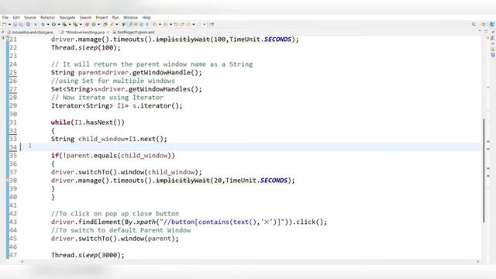
Task: Open the File menu
Action: (x=5, y=17)
